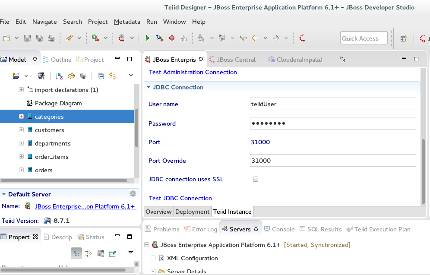Image resolution: width=430 pixels, height=275 pixels.
Task: Select Package Diagram in model tree
Action: 58,103
